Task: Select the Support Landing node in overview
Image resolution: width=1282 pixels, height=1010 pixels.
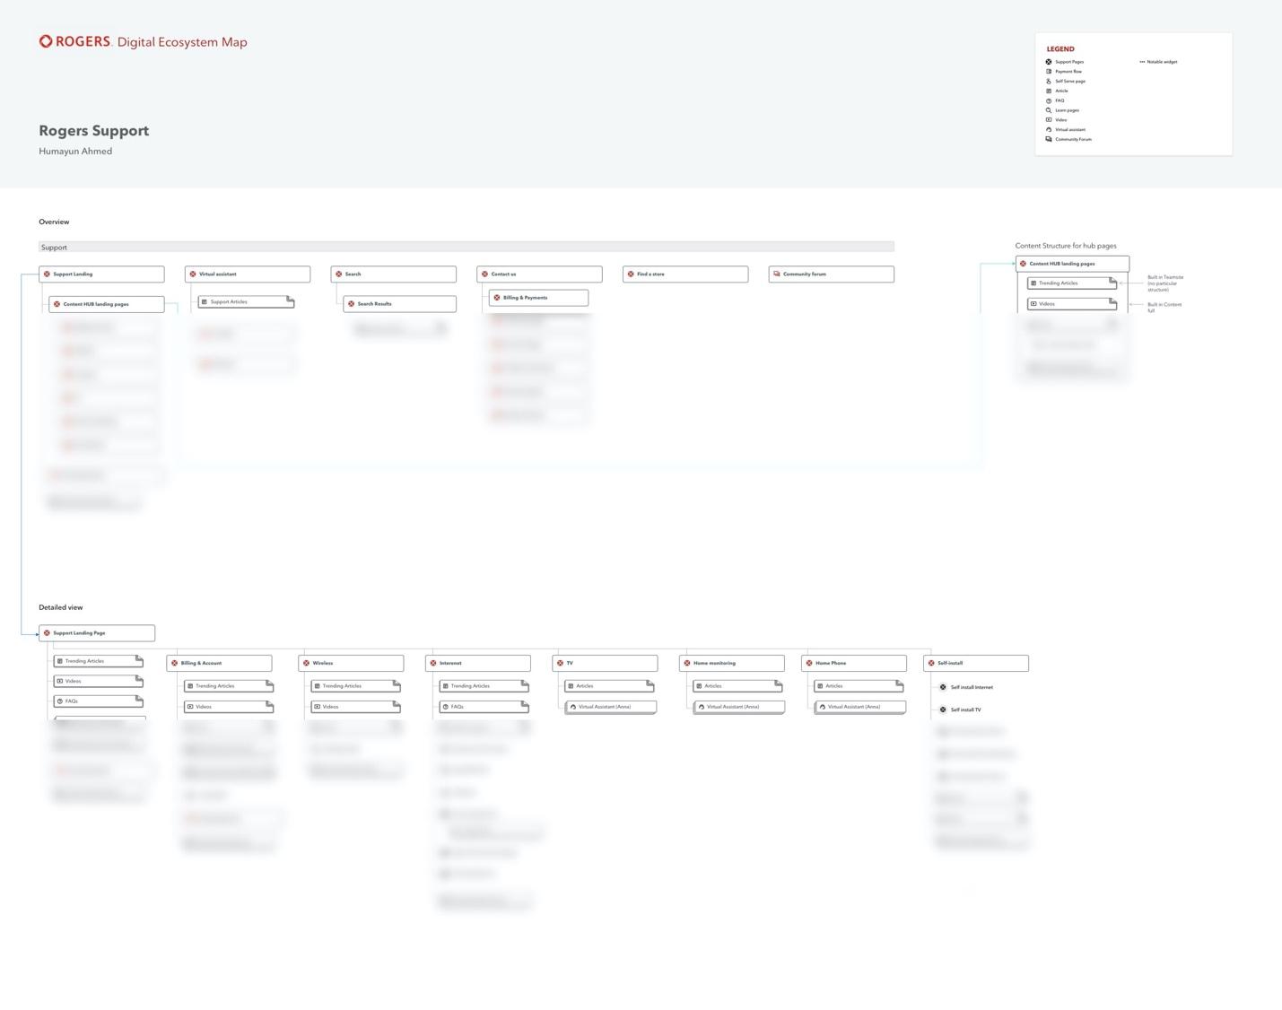Action: point(101,274)
